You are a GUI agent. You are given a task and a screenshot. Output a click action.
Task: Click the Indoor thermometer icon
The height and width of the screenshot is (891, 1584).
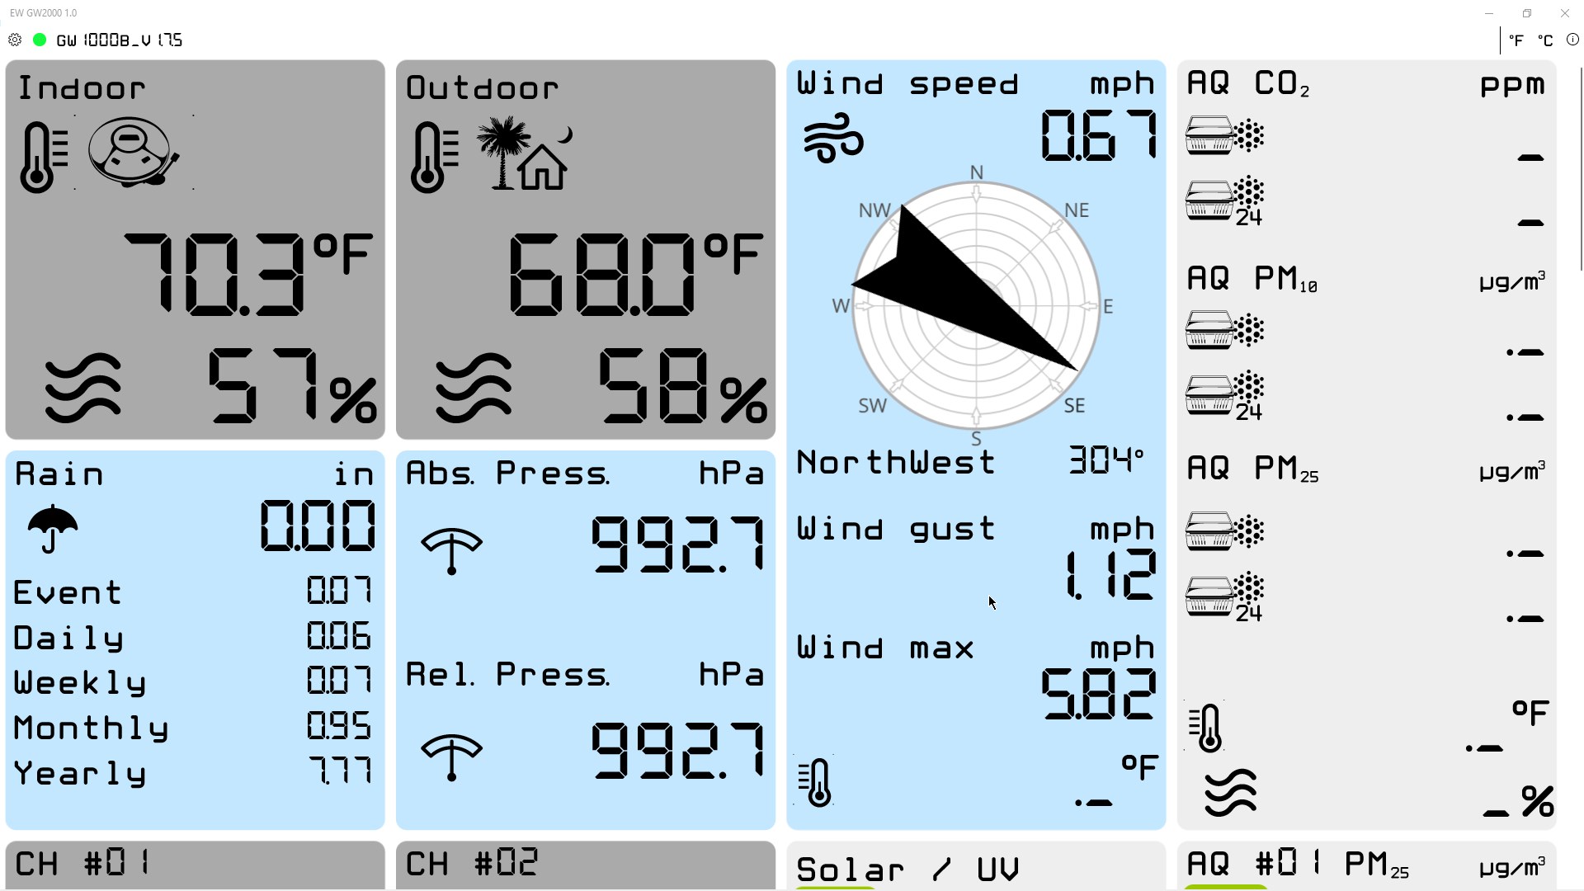(43, 157)
